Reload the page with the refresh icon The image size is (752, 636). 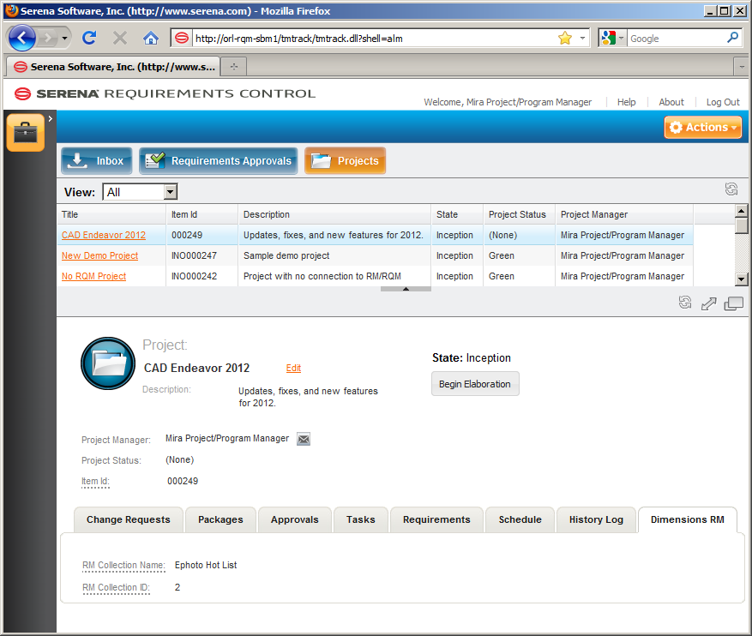pos(89,38)
